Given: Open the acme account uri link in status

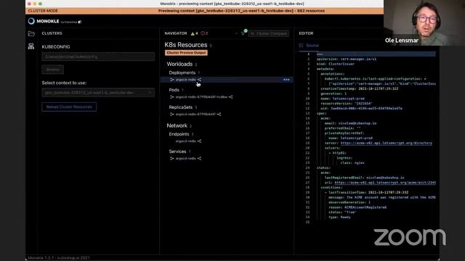Looking at the screenshot, I should pos(385,183).
